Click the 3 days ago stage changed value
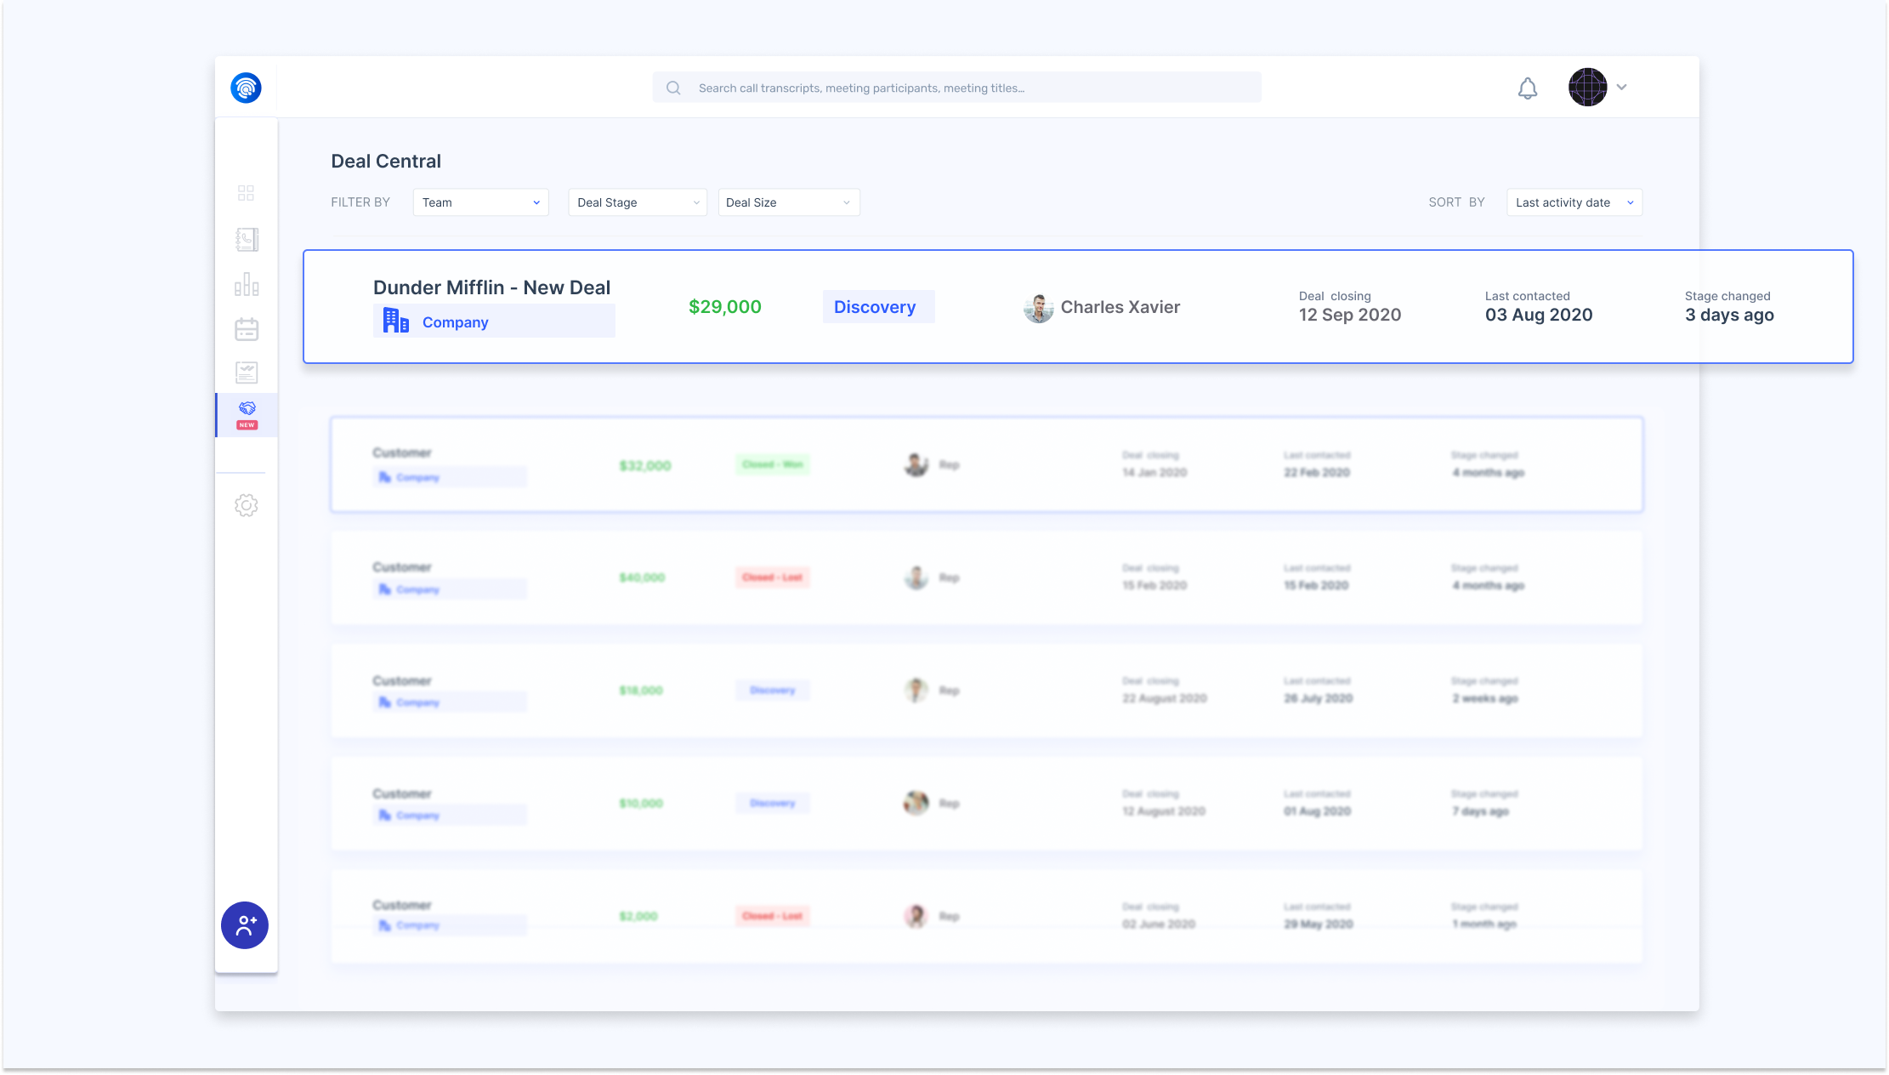 (1729, 315)
